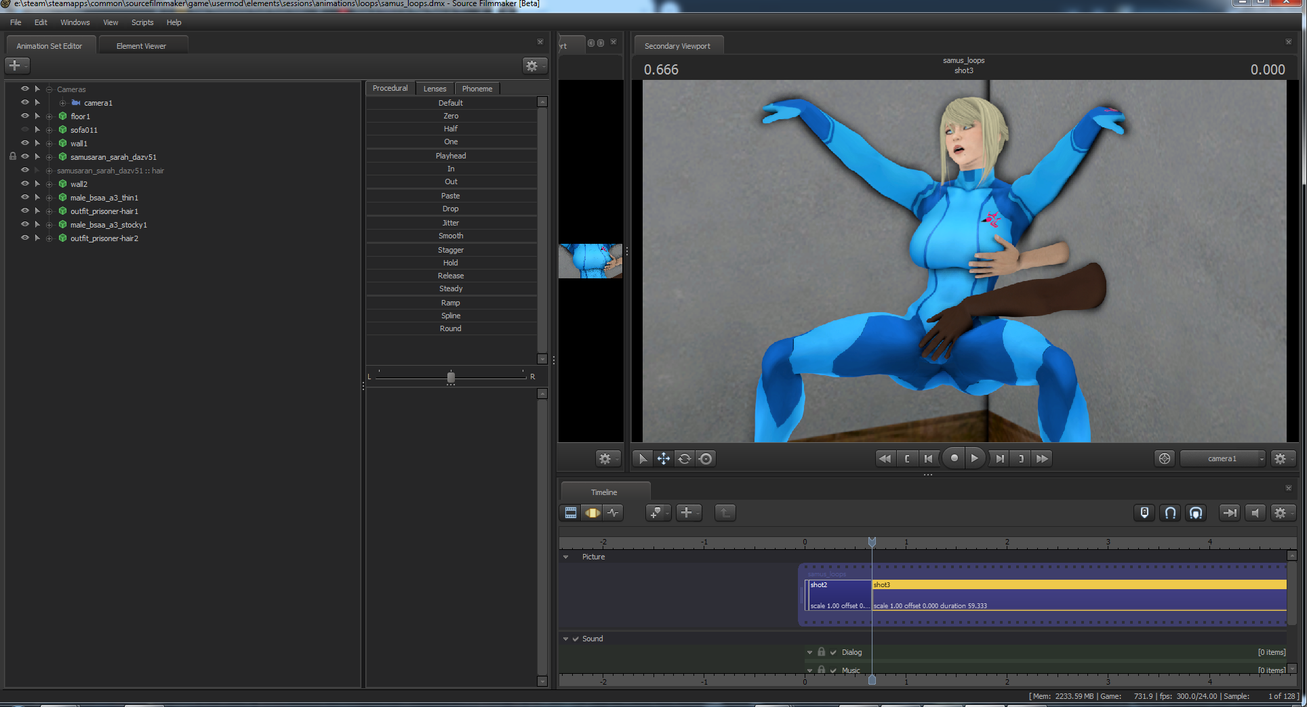Select the viewport screen manipulator tool

706,458
